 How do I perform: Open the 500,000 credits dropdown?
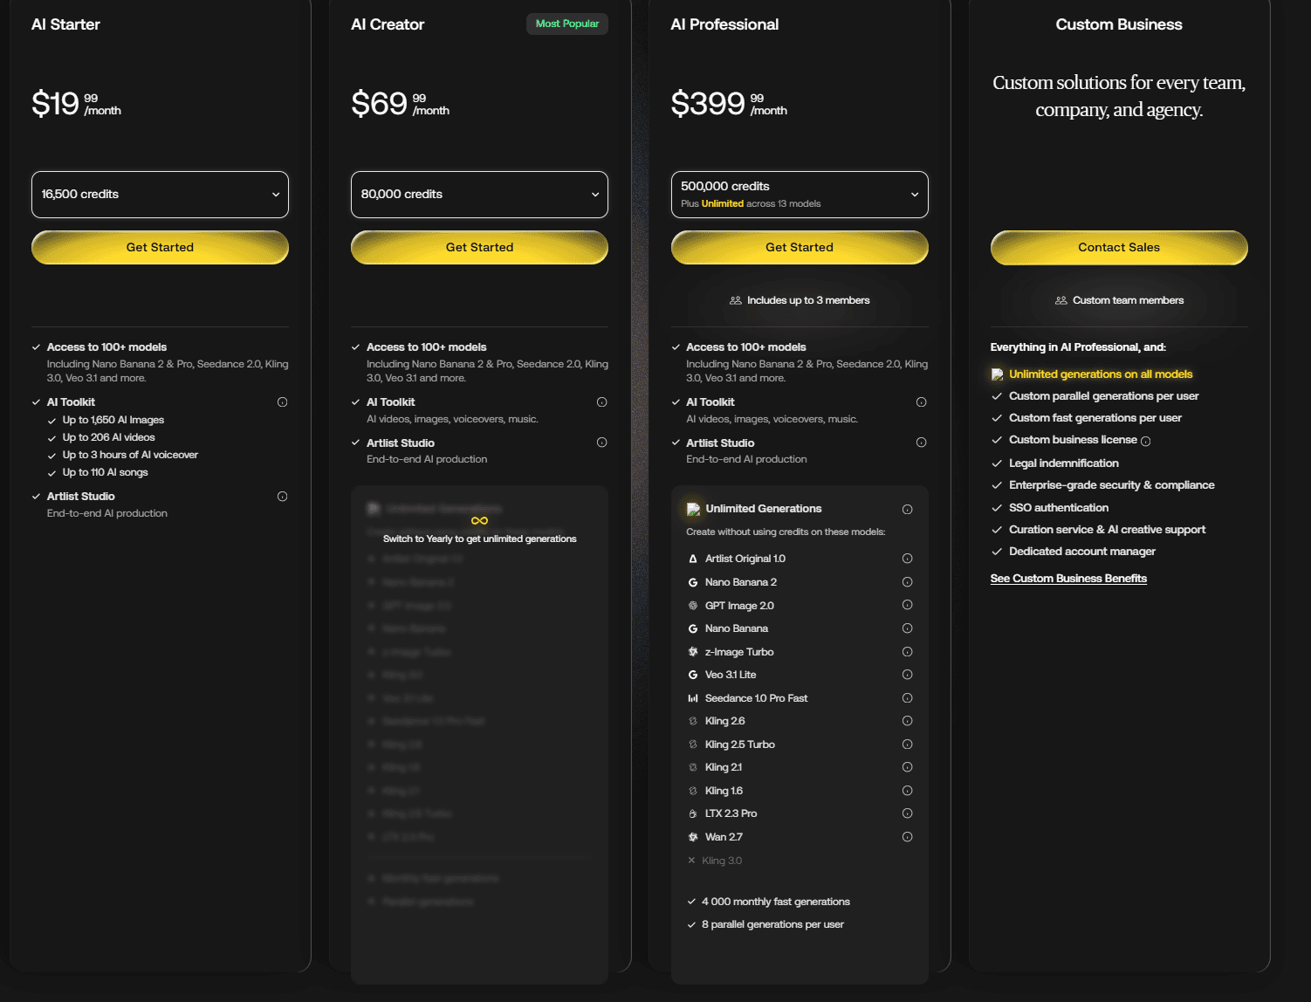tap(800, 195)
